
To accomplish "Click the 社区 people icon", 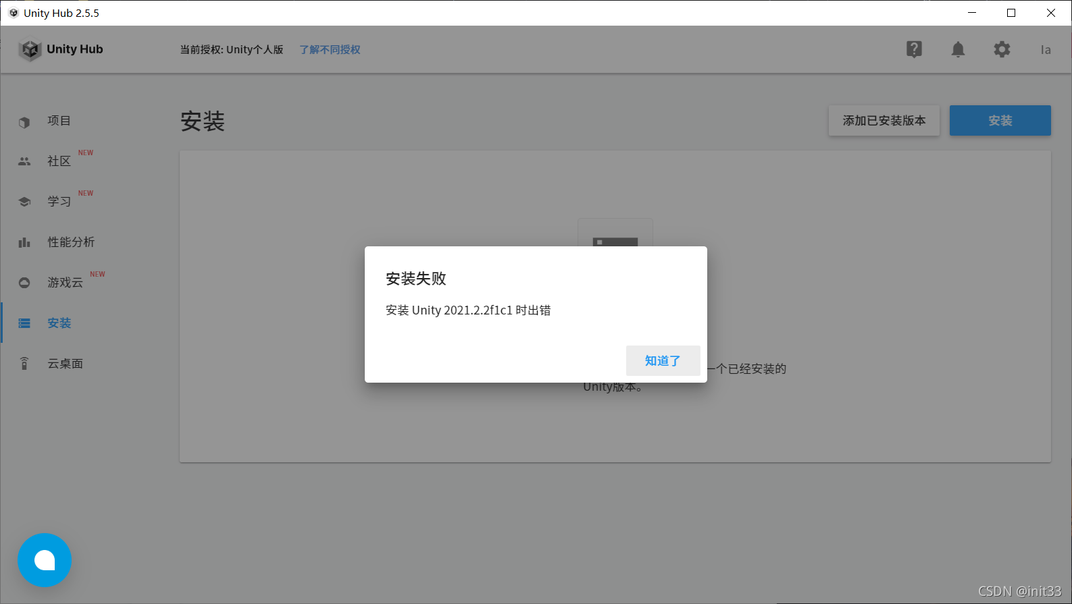I will coord(24,161).
